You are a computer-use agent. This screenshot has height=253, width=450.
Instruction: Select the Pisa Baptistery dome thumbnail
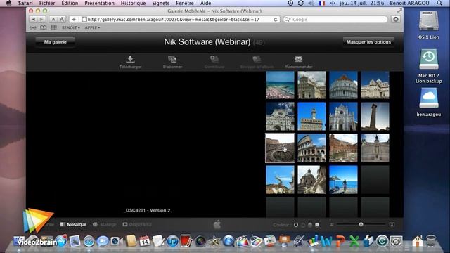[343, 85]
